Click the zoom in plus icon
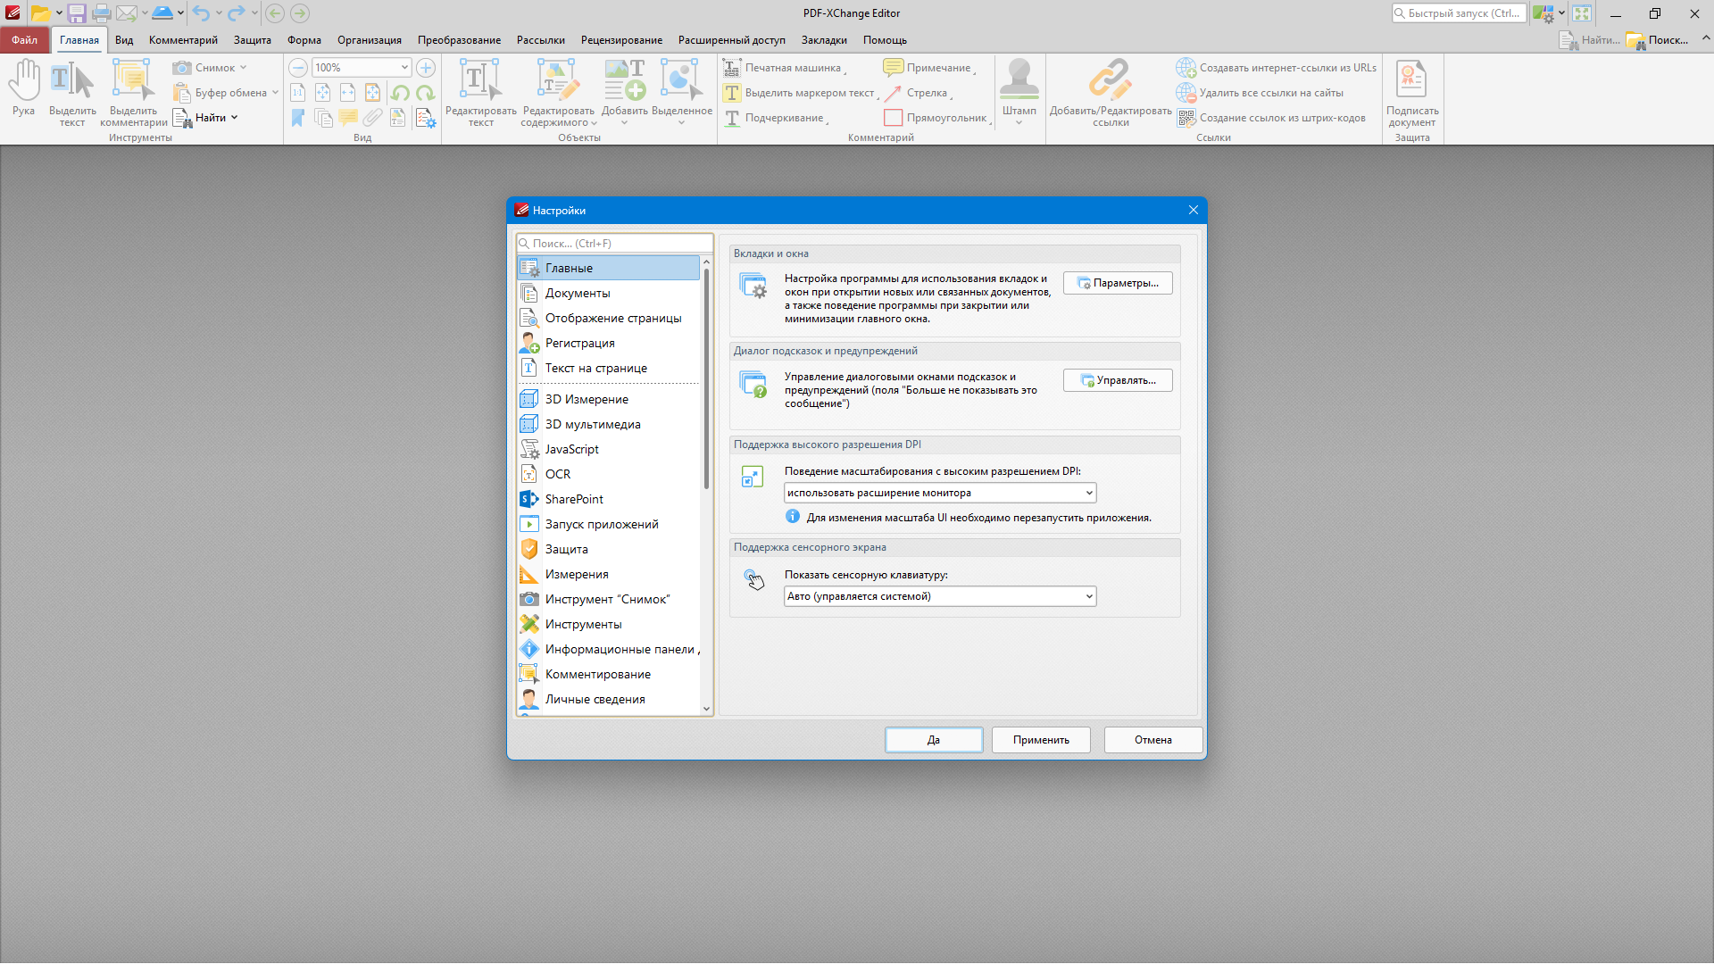The height and width of the screenshot is (964, 1714). 426,68
